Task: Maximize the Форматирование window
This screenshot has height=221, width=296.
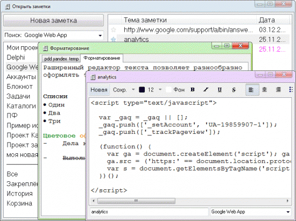Action: pos(227,46)
